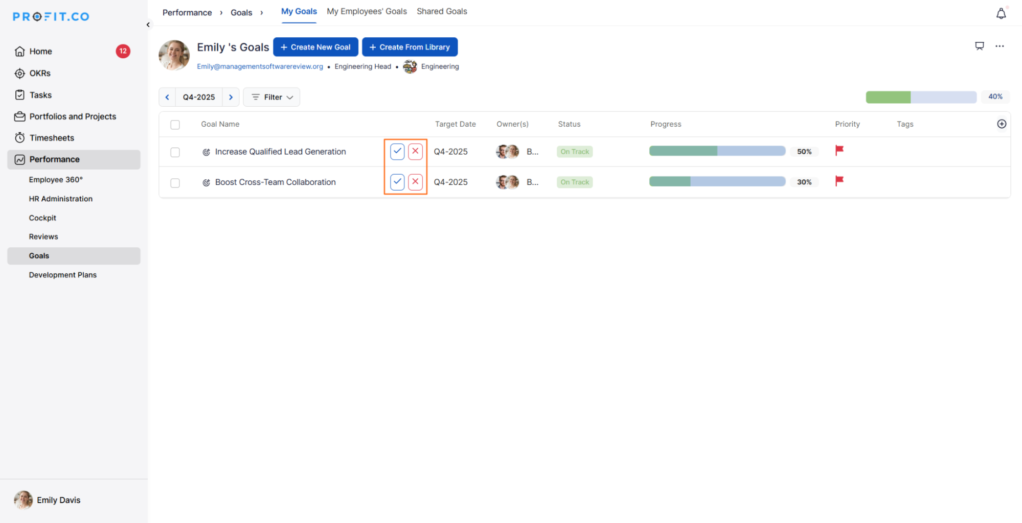Click Emily's email address link
The image size is (1022, 523).
[260, 67]
